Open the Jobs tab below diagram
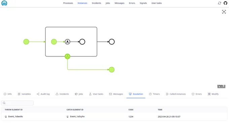This screenshot has width=229, height=124. tap(79, 94)
